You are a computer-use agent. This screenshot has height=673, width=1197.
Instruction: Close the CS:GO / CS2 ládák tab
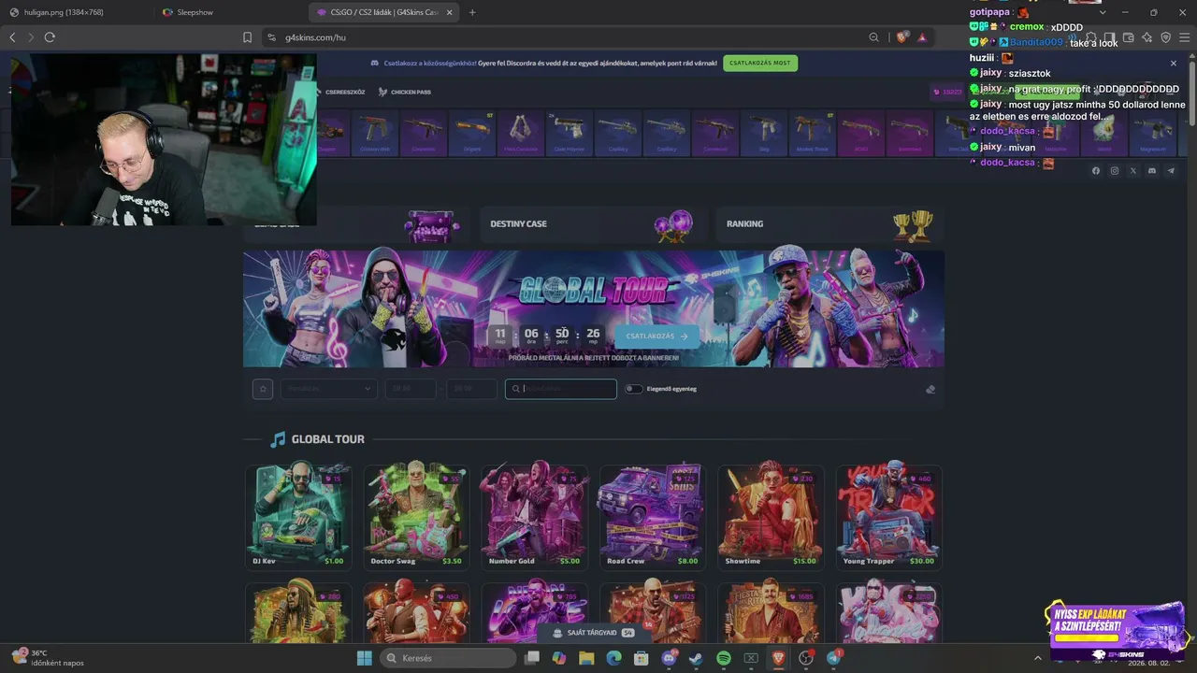450,12
